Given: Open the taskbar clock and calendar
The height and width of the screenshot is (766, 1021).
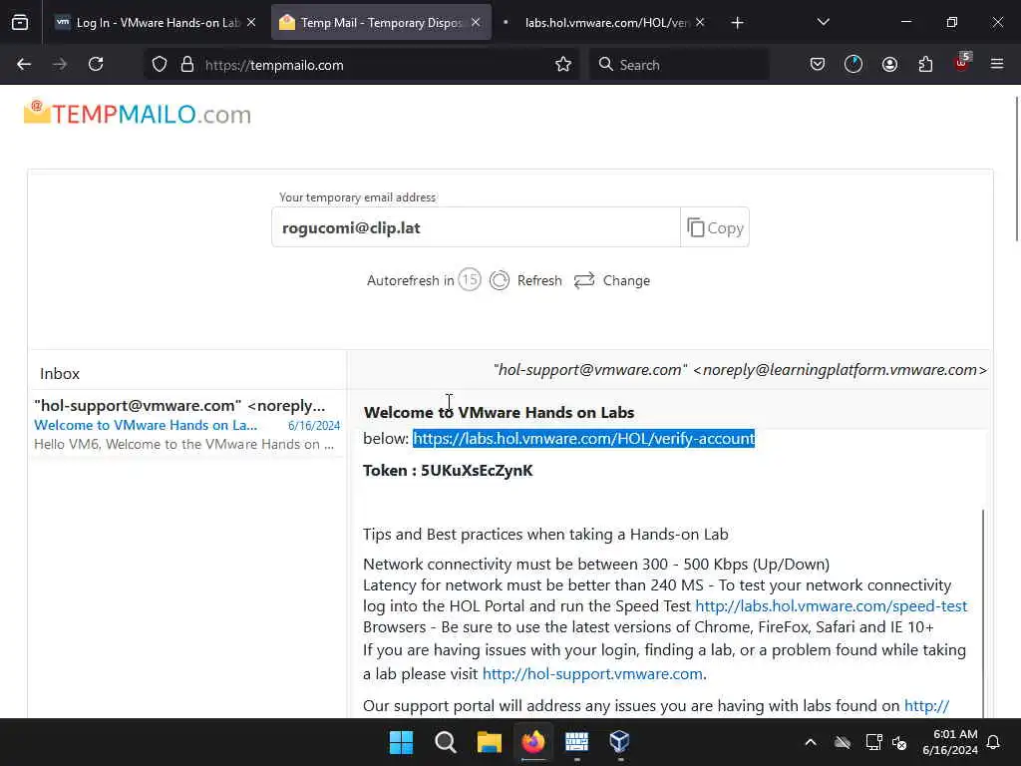Looking at the screenshot, I should (950, 742).
